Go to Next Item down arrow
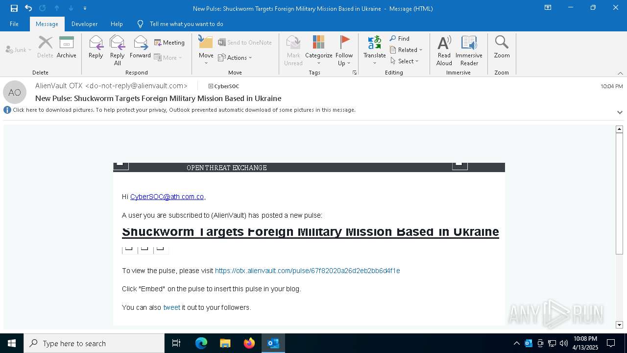Viewport: 627px width, 353px height. [71, 8]
